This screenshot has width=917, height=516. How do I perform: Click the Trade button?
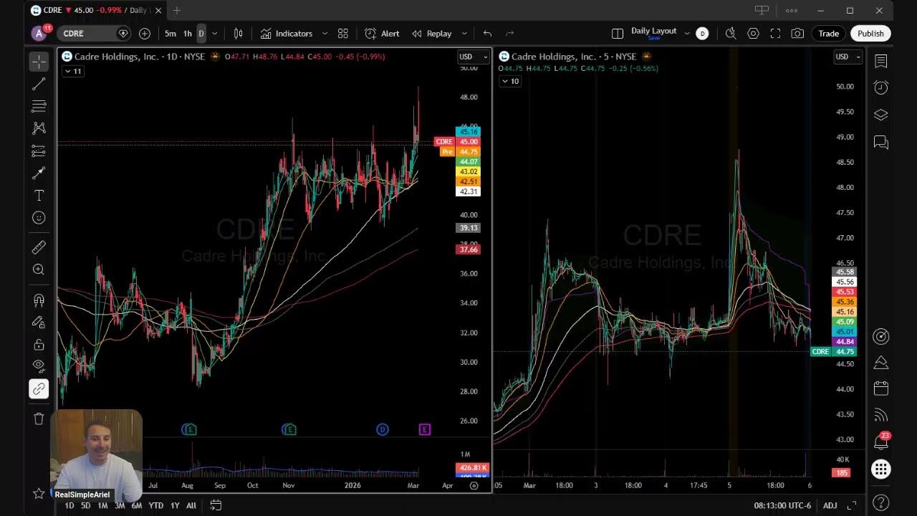click(x=829, y=34)
